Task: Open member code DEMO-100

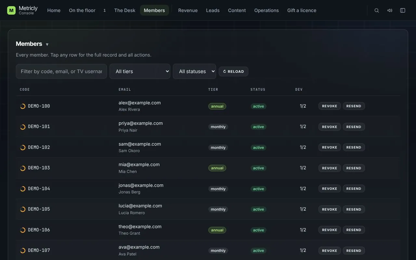Action: (x=39, y=106)
